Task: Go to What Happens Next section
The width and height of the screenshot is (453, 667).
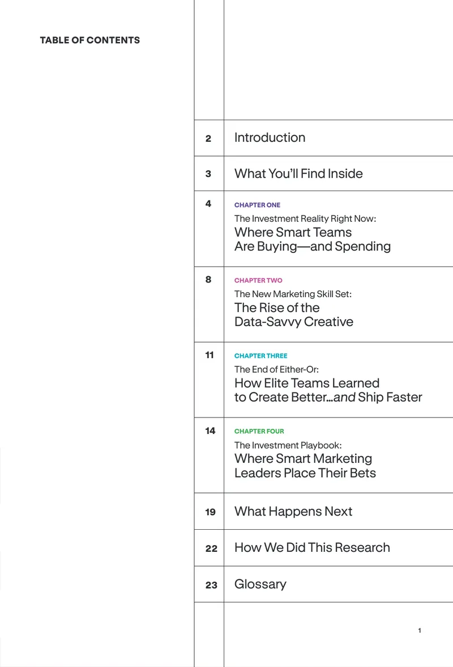Action: [x=293, y=512]
